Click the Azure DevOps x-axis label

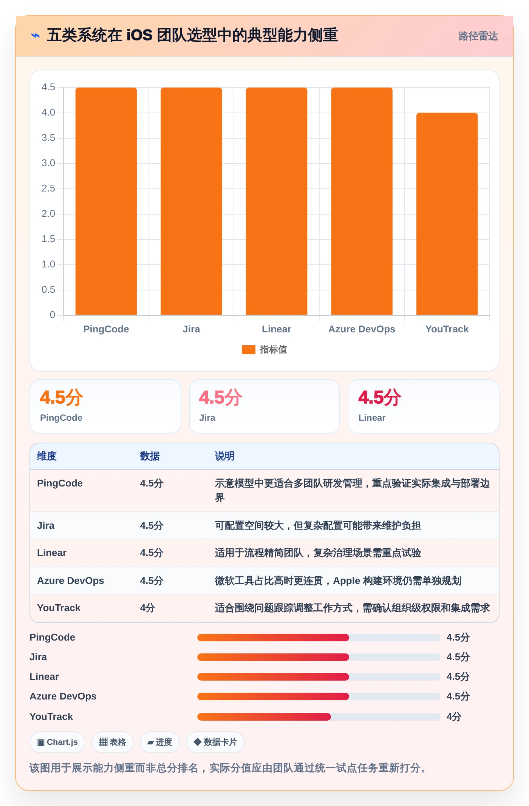coord(362,329)
